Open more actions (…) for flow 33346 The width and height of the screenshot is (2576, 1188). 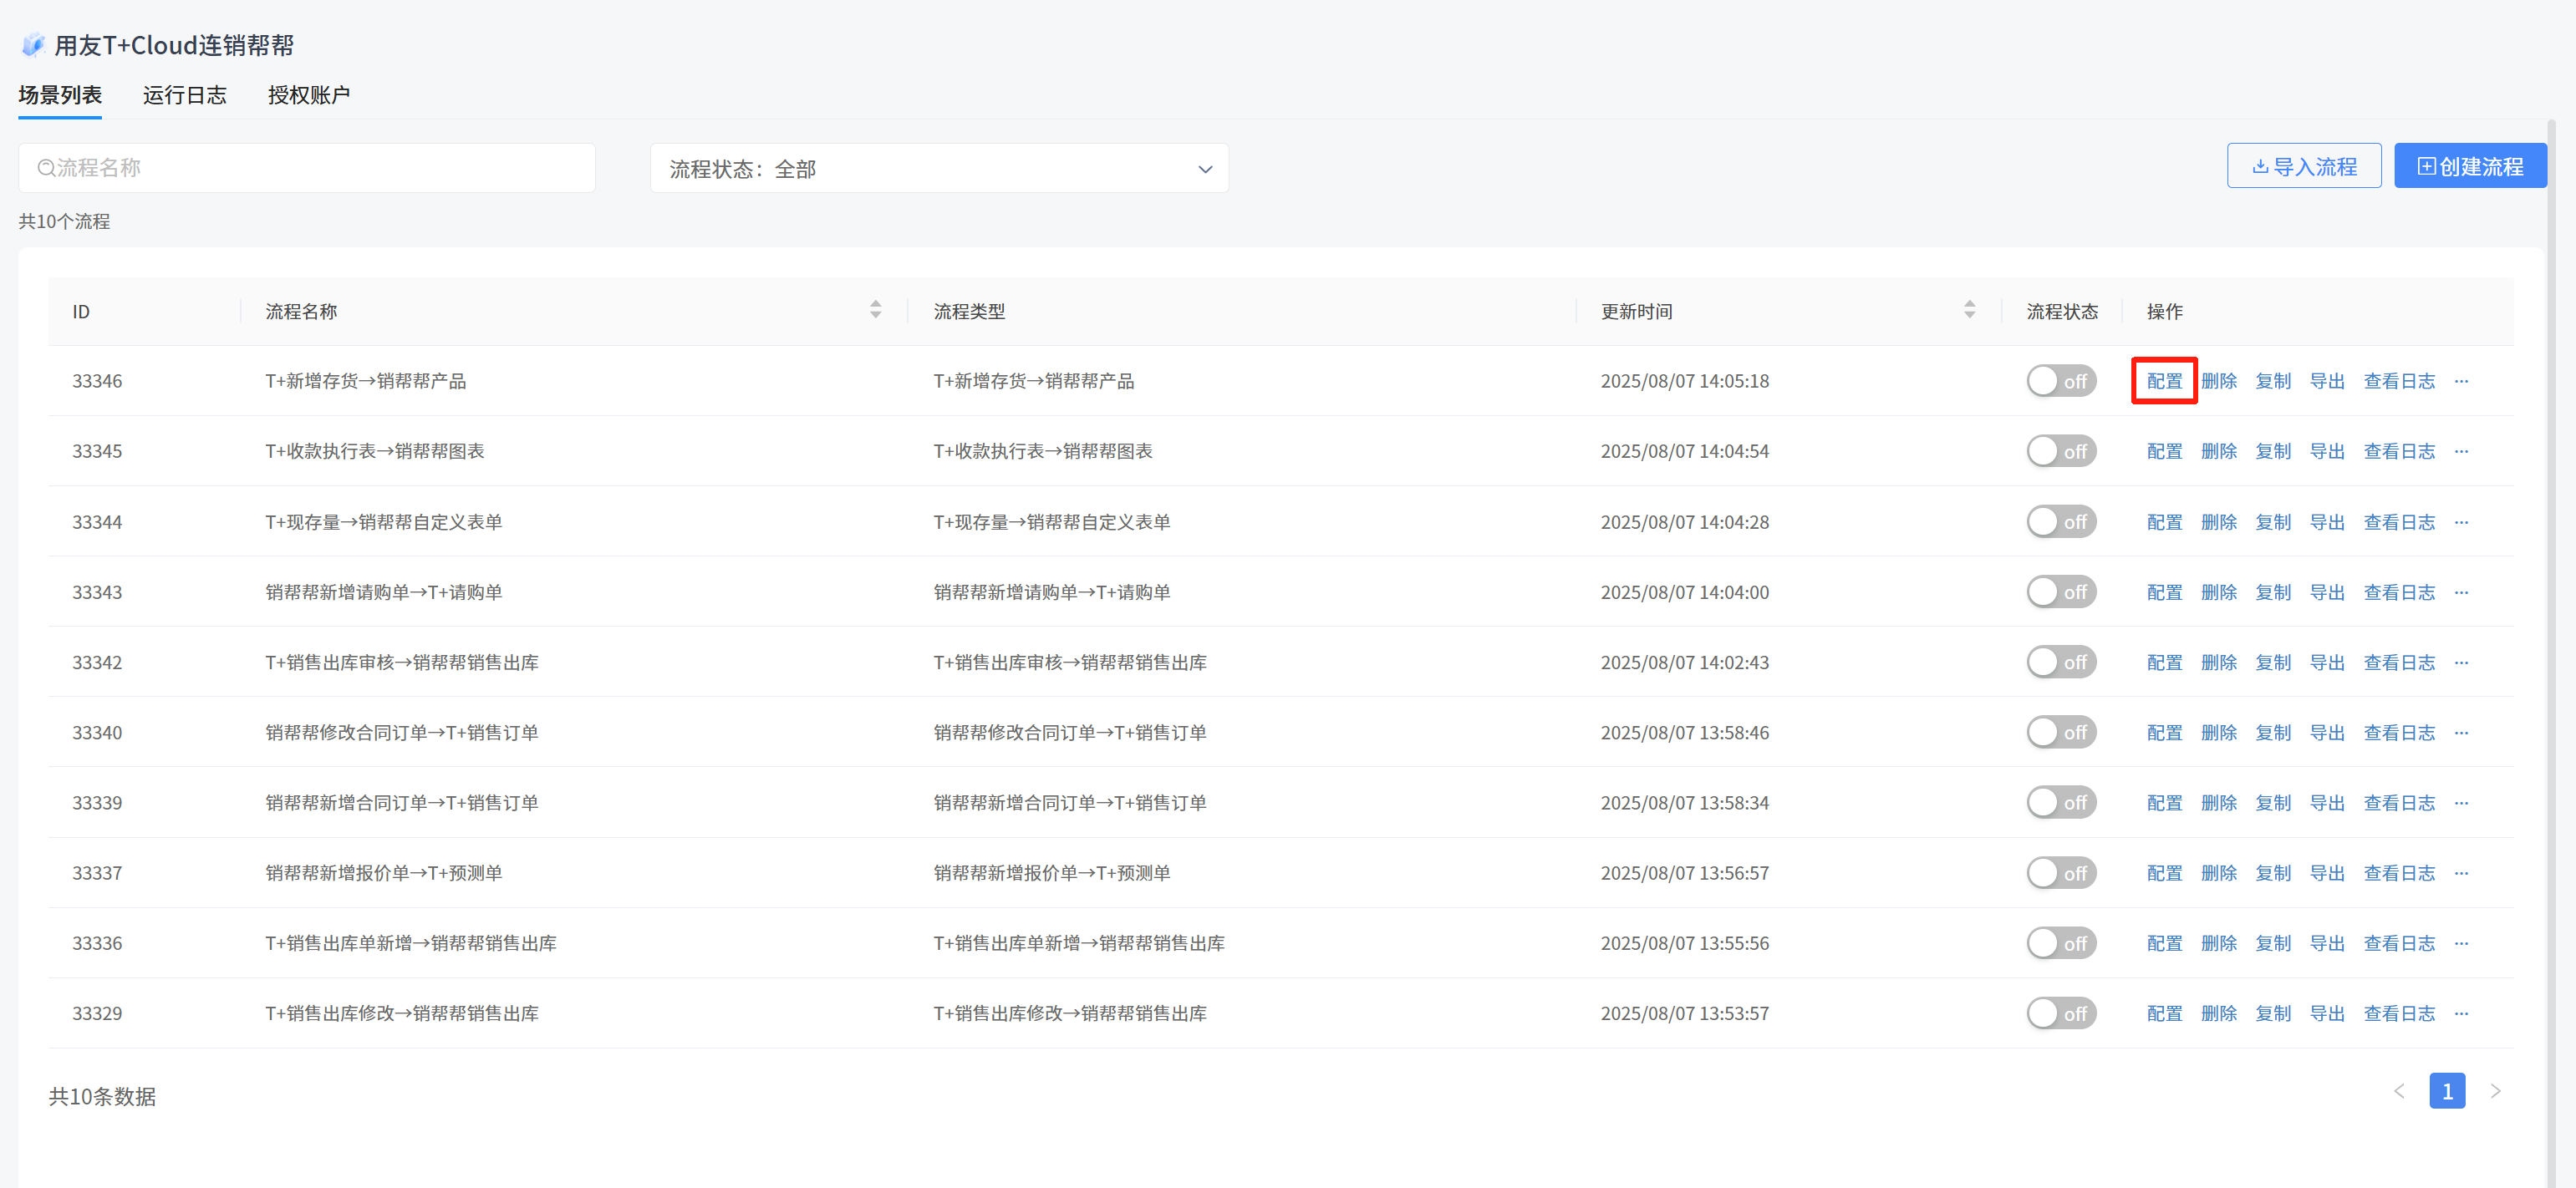click(2461, 381)
